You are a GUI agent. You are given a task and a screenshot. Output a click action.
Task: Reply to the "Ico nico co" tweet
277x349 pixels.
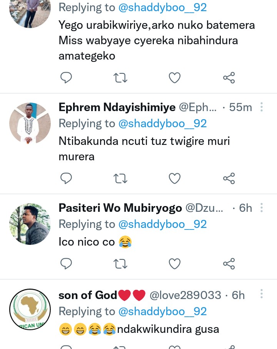67,264
